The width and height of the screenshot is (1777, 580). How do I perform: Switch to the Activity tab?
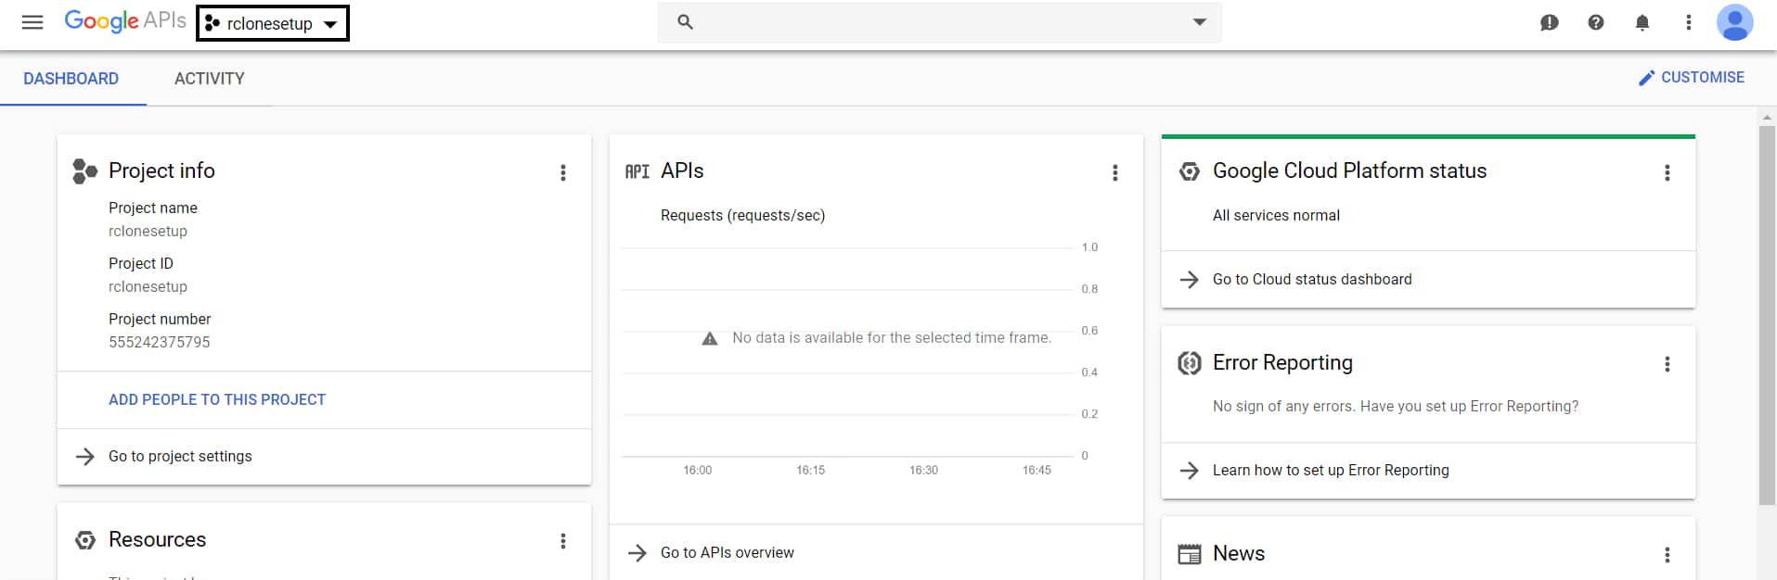click(x=210, y=79)
